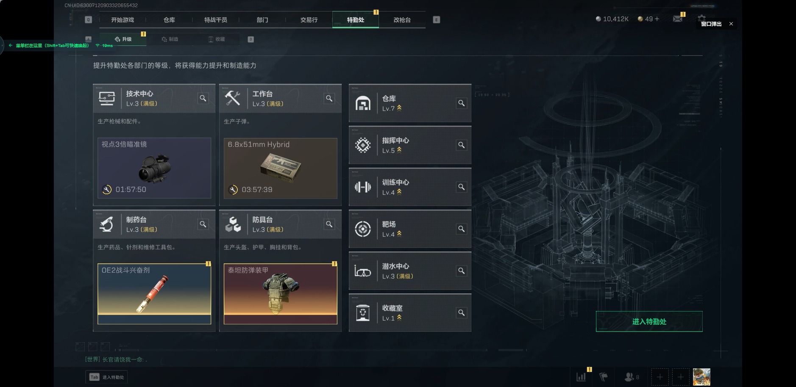Image resolution: width=796 pixels, height=387 pixels.
Task: Click the player avatar thumbnail
Action: point(701,377)
